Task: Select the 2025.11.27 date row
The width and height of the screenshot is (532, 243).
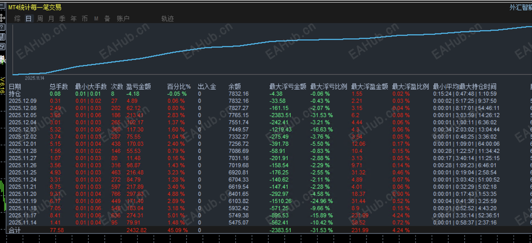Action: 23,158
